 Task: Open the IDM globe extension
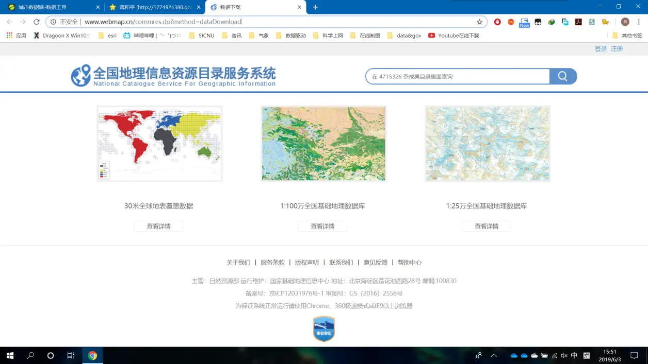pyautogui.click(x=552, y=22)
